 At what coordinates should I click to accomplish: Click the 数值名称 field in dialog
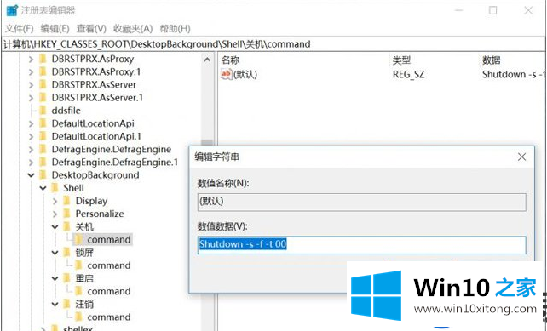pos(361,202)
